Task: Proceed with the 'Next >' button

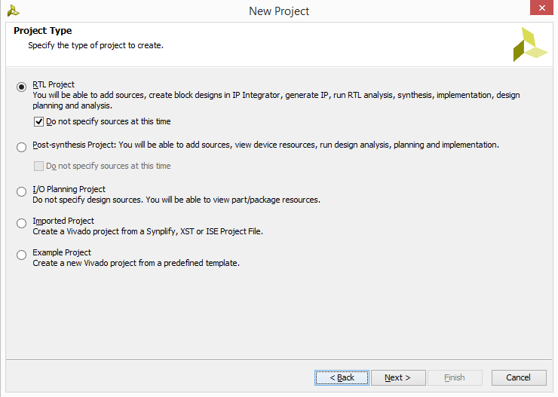Action: click(398, 377)
